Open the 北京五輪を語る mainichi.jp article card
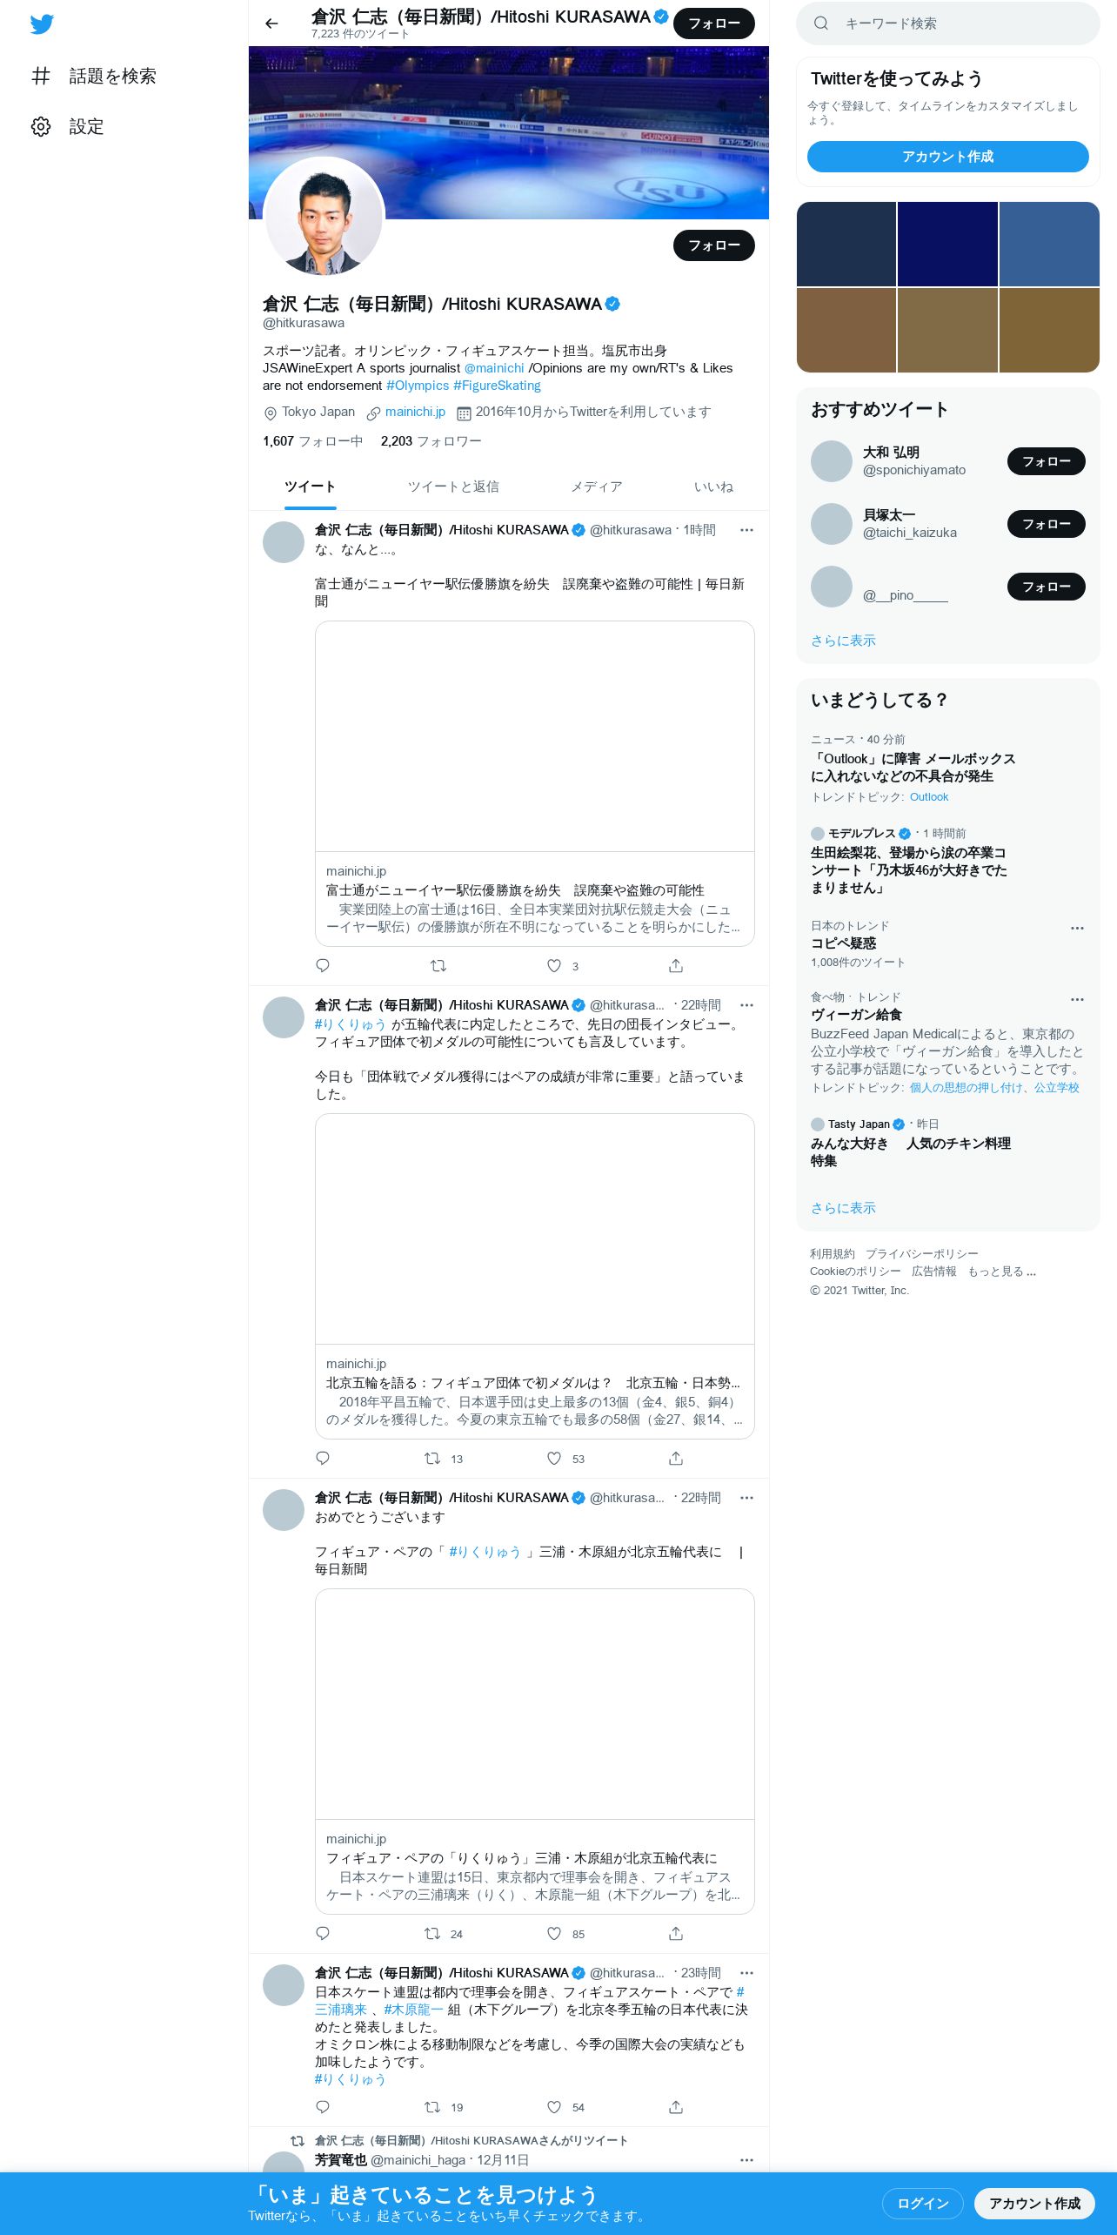1117x2235 pixels. [x=534, y=1276]
